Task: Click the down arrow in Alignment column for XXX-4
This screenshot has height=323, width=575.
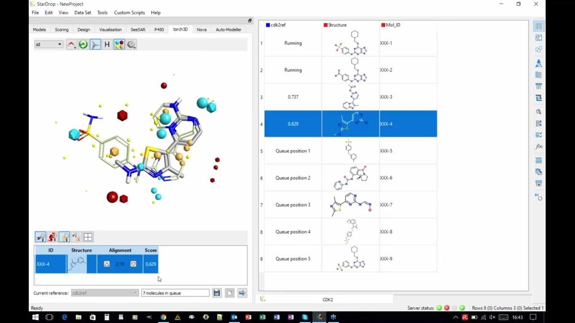Action: click(x=133, y=263)
